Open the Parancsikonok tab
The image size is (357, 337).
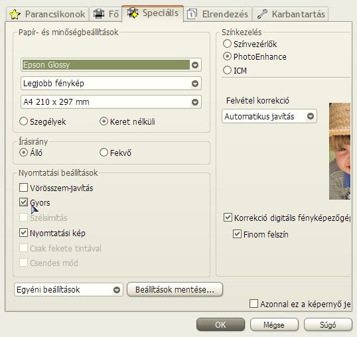tap(47, 14)
